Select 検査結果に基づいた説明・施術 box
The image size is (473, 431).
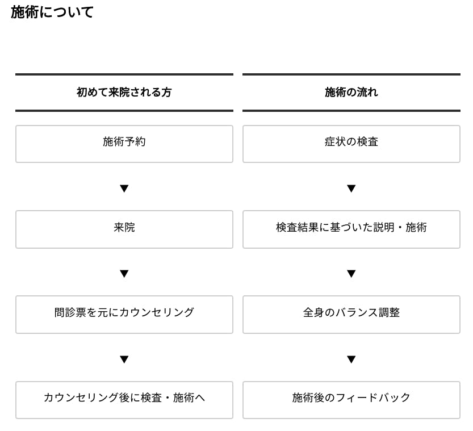351,229
